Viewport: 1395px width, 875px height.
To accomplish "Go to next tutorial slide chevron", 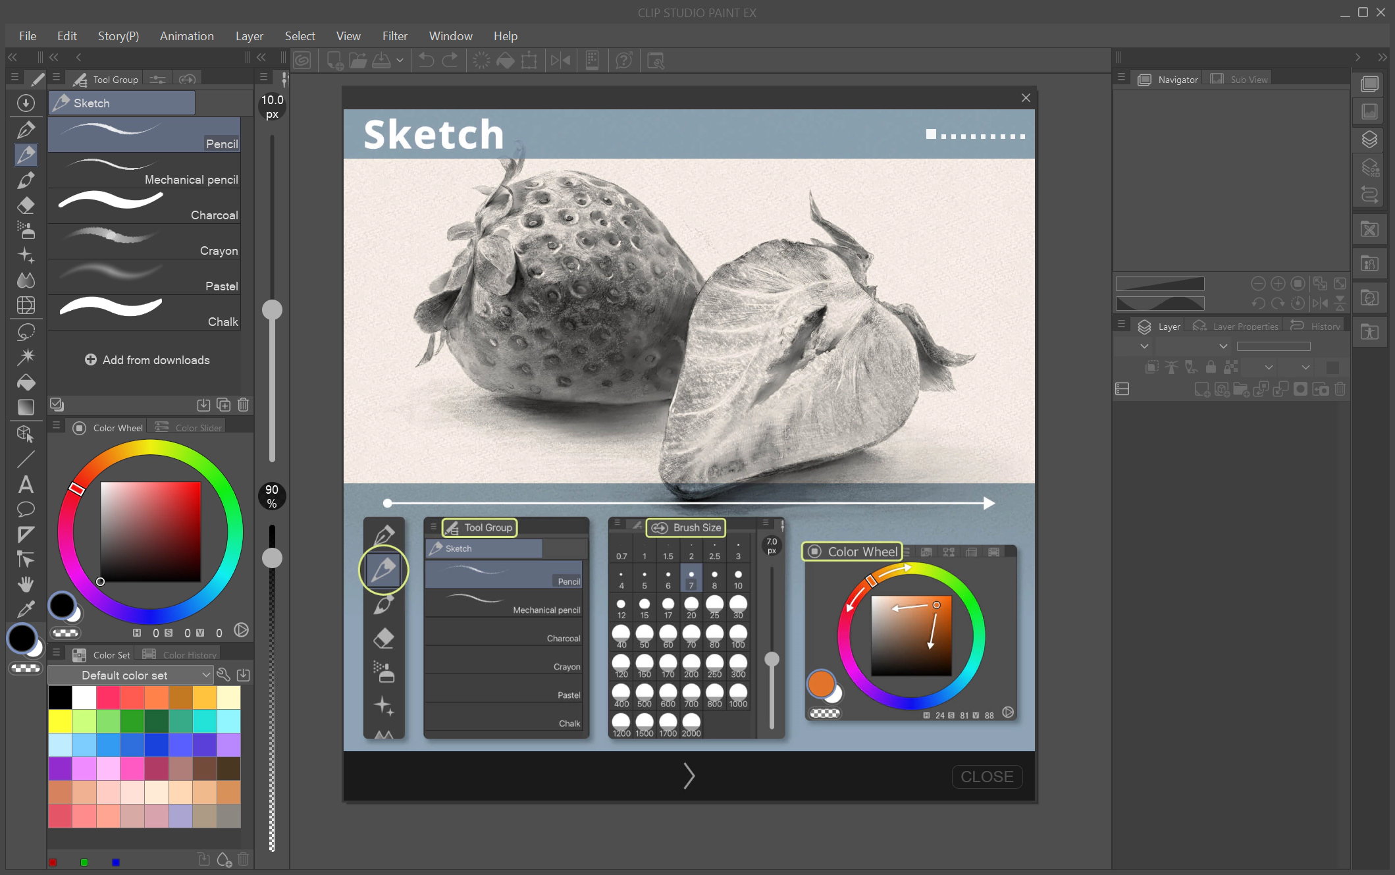I will (x=689, y=776).
